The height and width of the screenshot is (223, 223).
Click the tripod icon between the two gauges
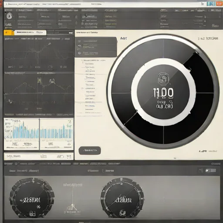click(72, 208)
